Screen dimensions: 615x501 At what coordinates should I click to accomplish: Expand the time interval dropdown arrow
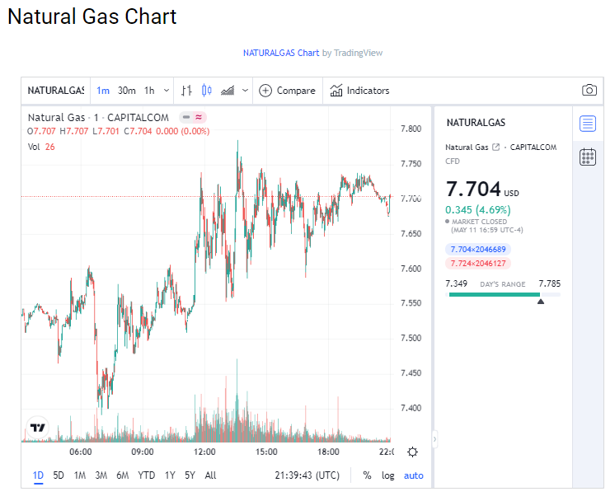pyautogui.click(x=167, y=91)
